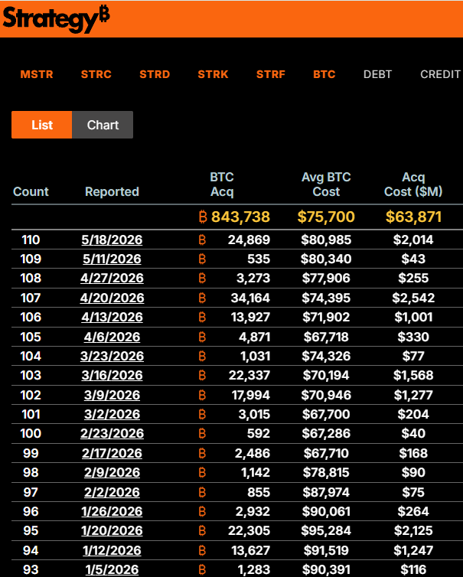Open the 4/27/2026 report link

[x=112, y=279]
